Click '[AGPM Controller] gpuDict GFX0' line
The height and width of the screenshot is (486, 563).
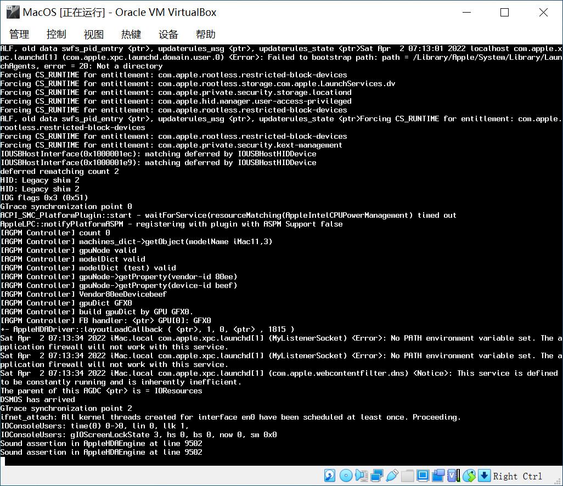point(66,303)
